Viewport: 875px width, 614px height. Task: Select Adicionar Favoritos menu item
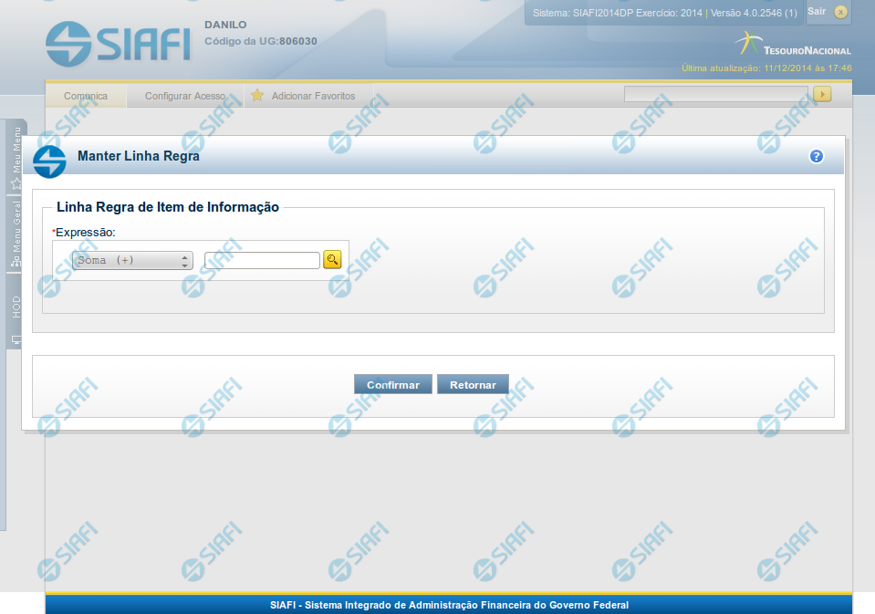click(x=313, y=96)
